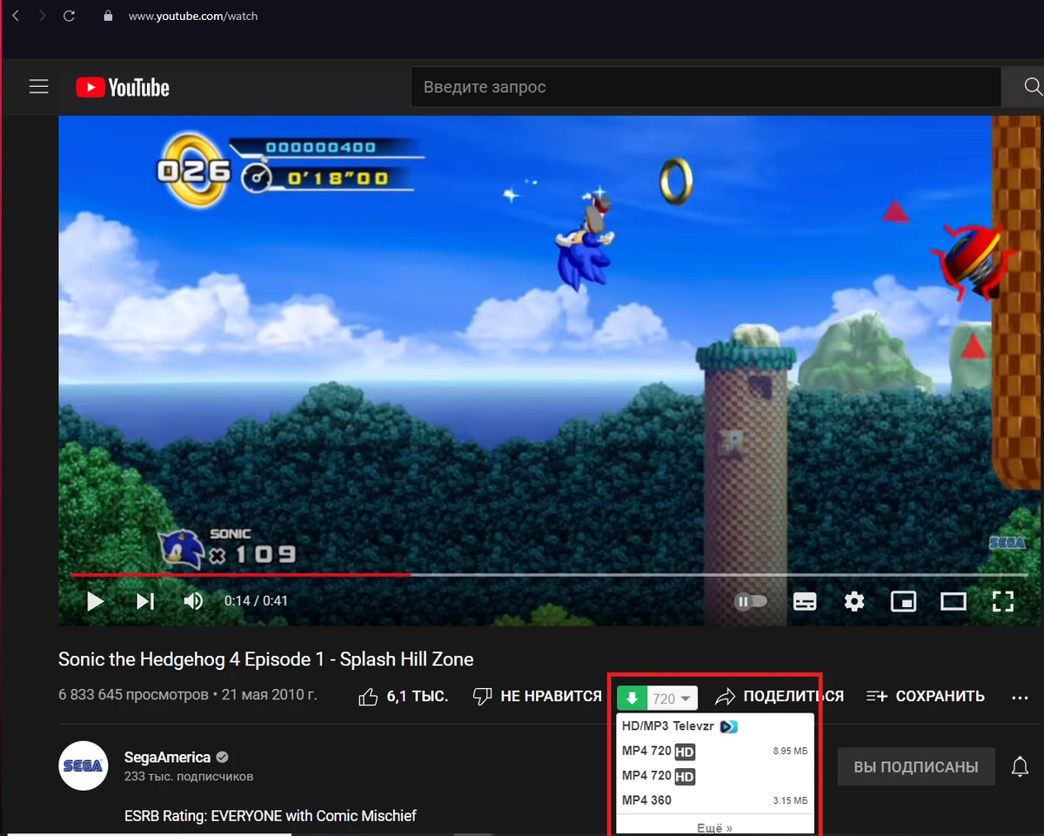Open the player settings gear
1044x836 pixels.
tap(854, 601)
